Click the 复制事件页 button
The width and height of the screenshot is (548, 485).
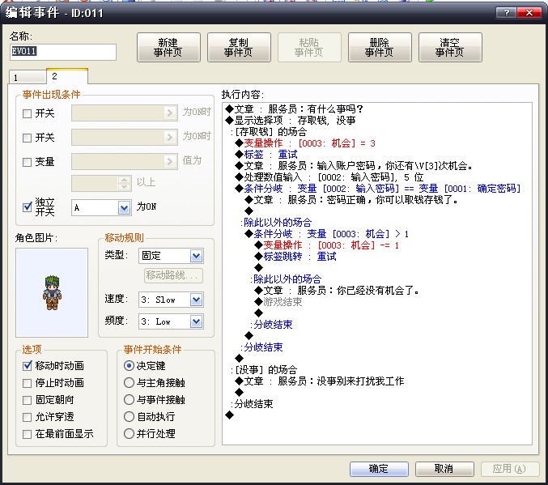(239, 48)
